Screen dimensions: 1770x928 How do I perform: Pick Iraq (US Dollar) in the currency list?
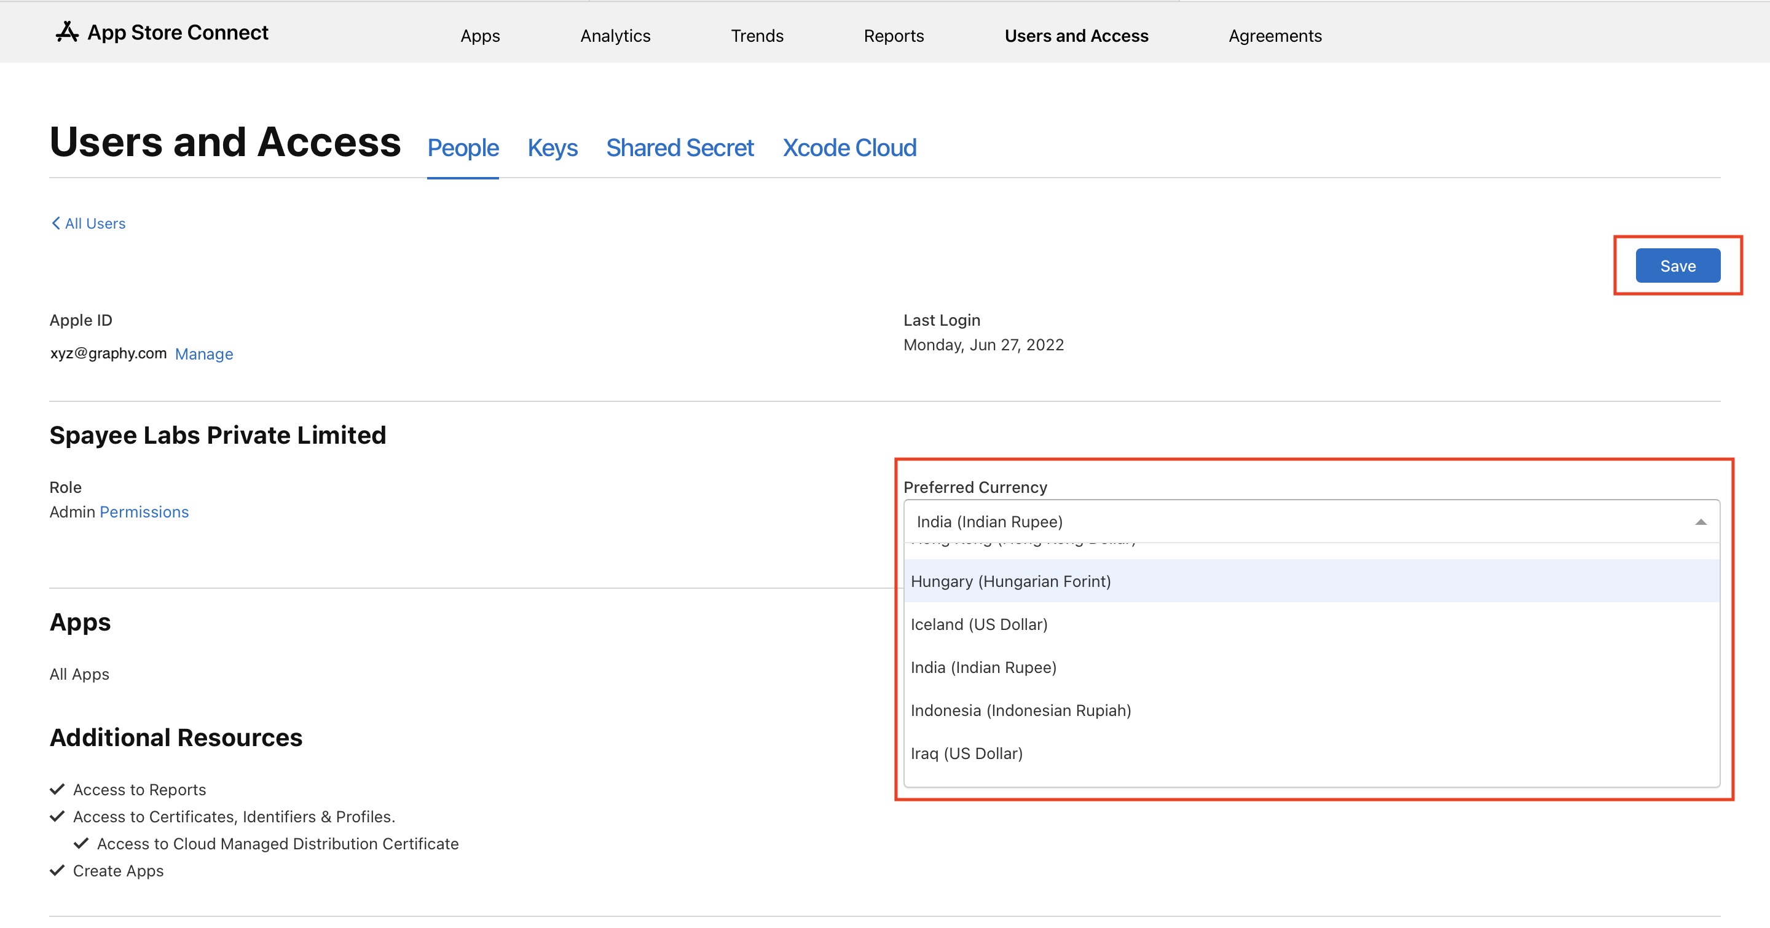click(x=966, y=753)
